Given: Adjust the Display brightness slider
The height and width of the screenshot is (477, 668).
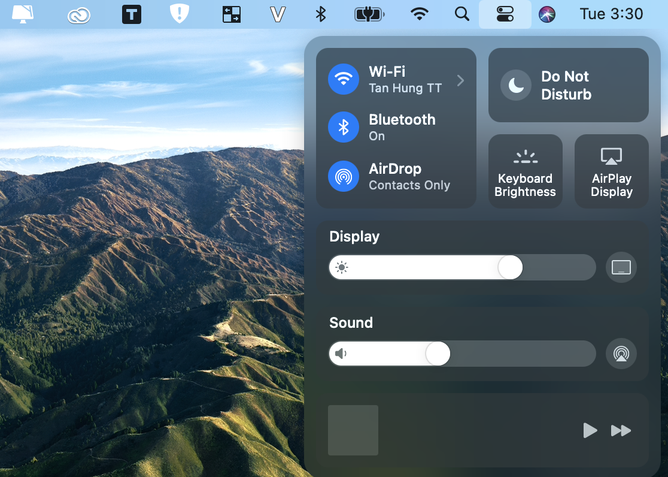Looking at the screenshot, I should point(510,267).
